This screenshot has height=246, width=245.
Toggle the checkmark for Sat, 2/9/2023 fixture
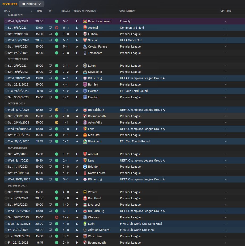[x=6, y=66]
